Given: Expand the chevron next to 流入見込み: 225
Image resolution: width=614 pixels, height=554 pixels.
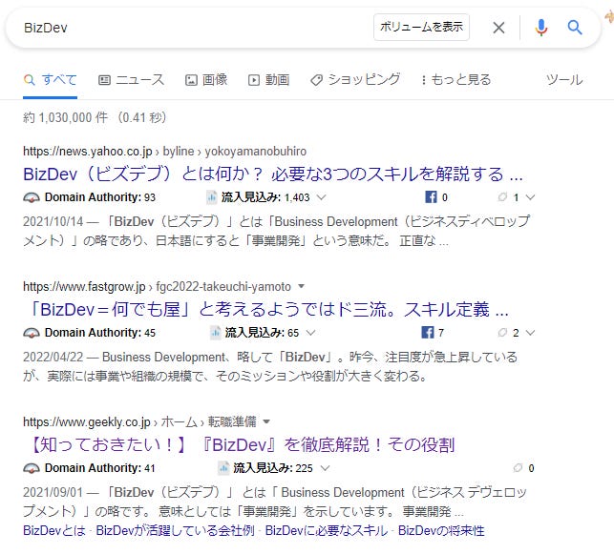Looking at the screenshot, I should 325,467.
